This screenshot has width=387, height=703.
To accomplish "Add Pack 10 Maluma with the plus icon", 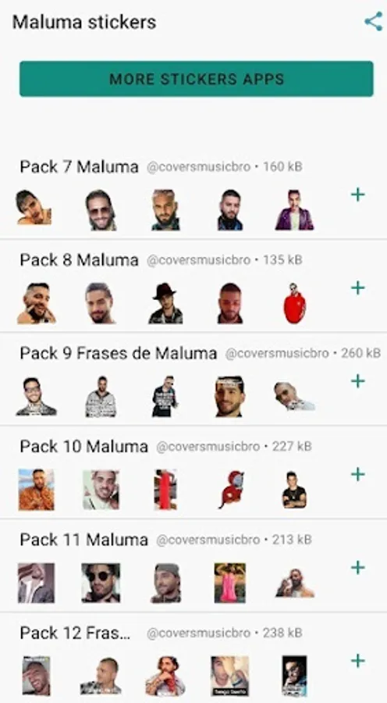I will [357, 474].
